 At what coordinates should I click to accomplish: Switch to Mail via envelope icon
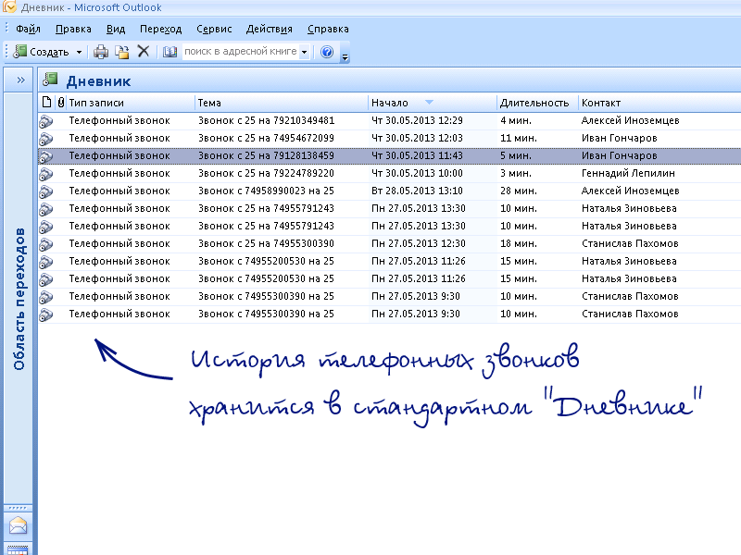pos(18,524)
